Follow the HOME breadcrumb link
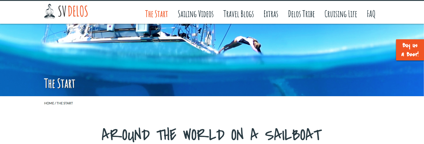Screen dimensions: 424x144 pos(49,103)
